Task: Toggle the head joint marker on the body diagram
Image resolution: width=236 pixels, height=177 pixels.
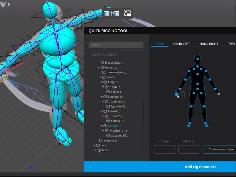Action: (197, 58)
